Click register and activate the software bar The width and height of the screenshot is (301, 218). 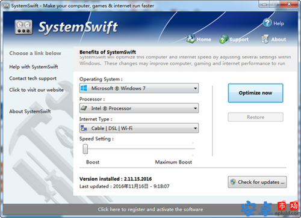150,210
